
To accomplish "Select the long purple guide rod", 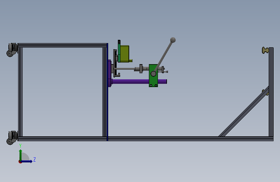I will [x=139, y=82].
